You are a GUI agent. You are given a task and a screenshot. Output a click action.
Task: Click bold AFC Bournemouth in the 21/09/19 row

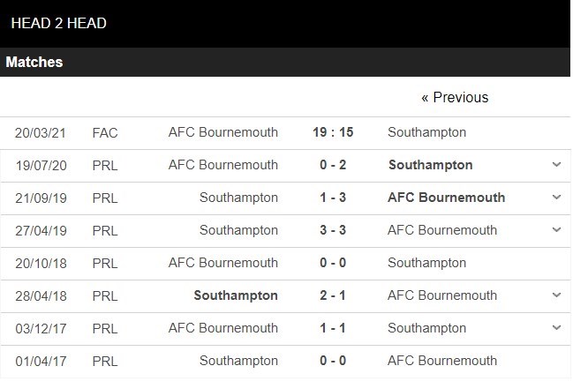(446, 198)
